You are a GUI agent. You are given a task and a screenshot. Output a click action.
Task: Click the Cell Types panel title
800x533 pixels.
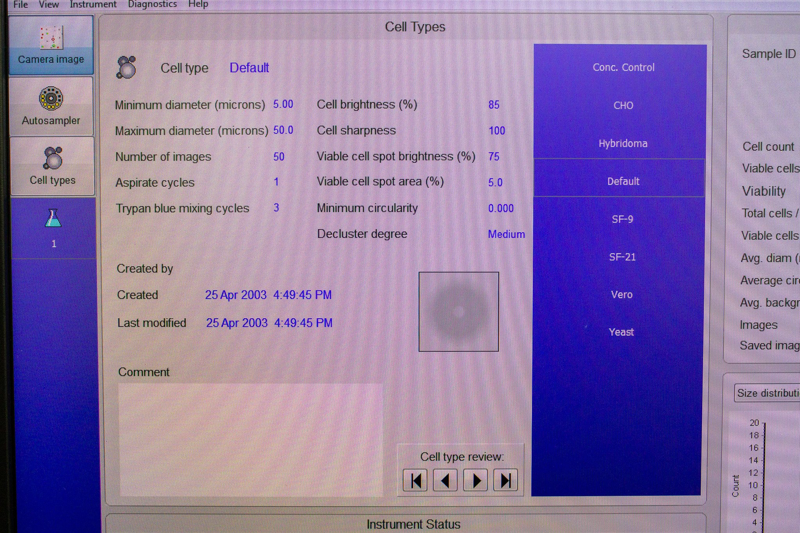[415, 27]
